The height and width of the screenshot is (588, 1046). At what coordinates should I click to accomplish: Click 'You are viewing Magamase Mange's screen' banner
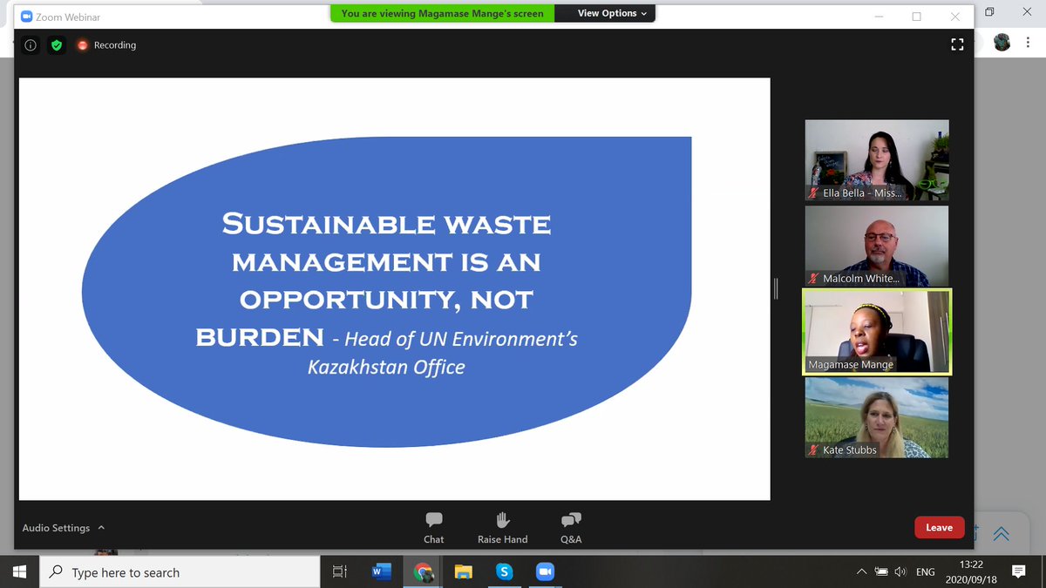tap(442, 13)
